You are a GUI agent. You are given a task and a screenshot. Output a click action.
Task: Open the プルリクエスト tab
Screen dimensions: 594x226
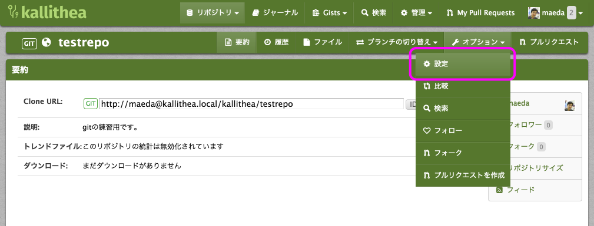pos(549,42)
